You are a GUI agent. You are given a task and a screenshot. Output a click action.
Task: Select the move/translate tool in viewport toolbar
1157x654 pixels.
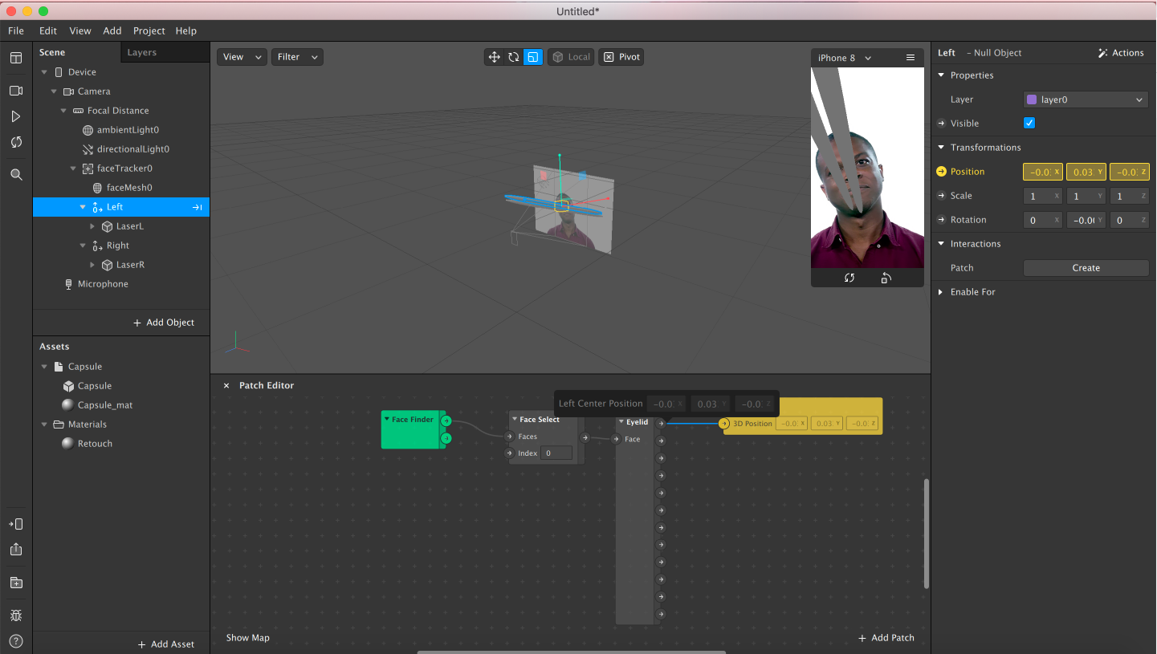494,57
